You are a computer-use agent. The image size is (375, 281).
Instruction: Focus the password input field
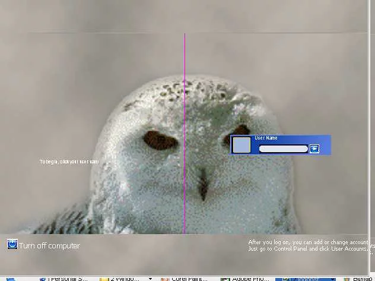point(283,149)
